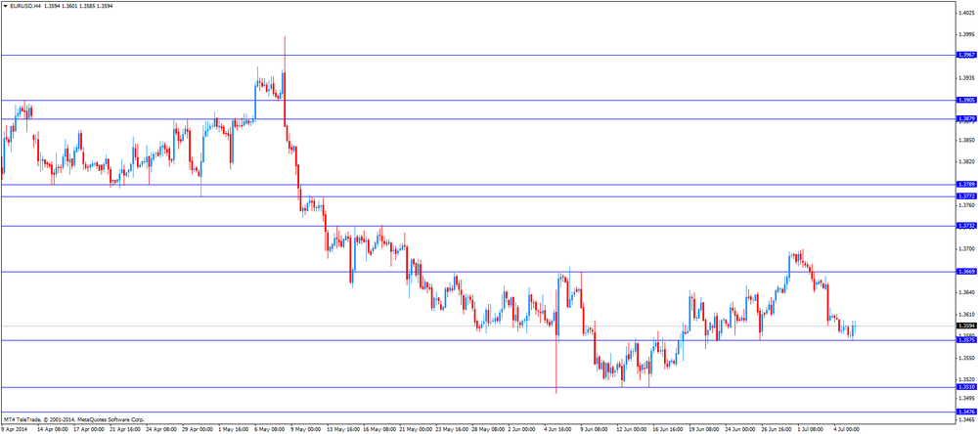Screen dimensions: 978x434
Task: Click the 14 Apr 08:00 time label
Action: point(53,429)
